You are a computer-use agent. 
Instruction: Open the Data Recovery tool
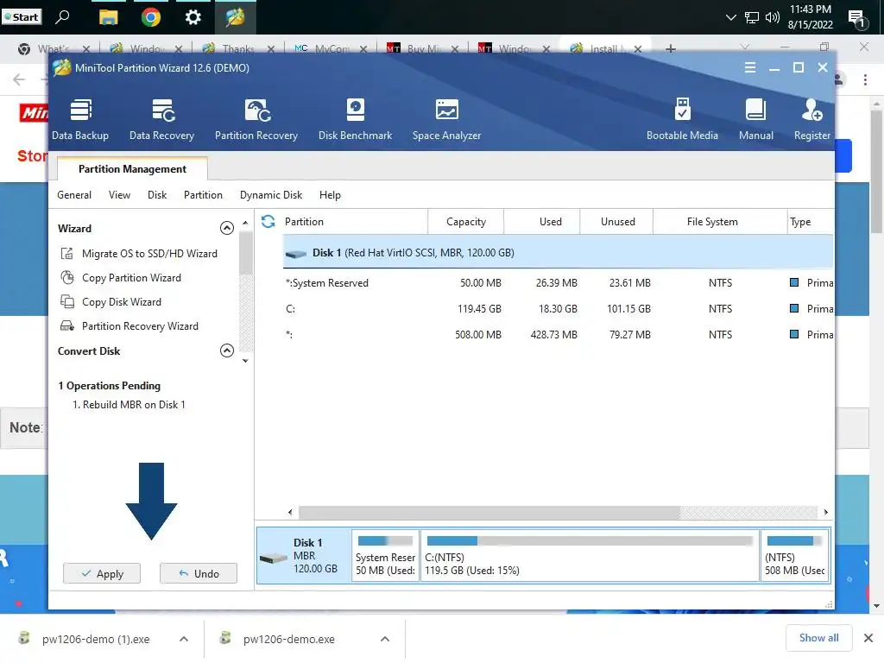coord(161,119)
